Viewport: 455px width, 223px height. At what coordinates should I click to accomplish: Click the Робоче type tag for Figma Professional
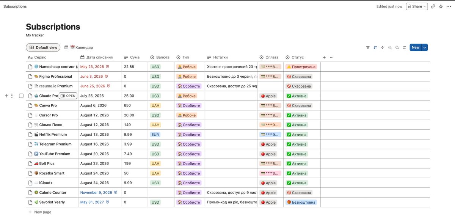tap(187, 77)
